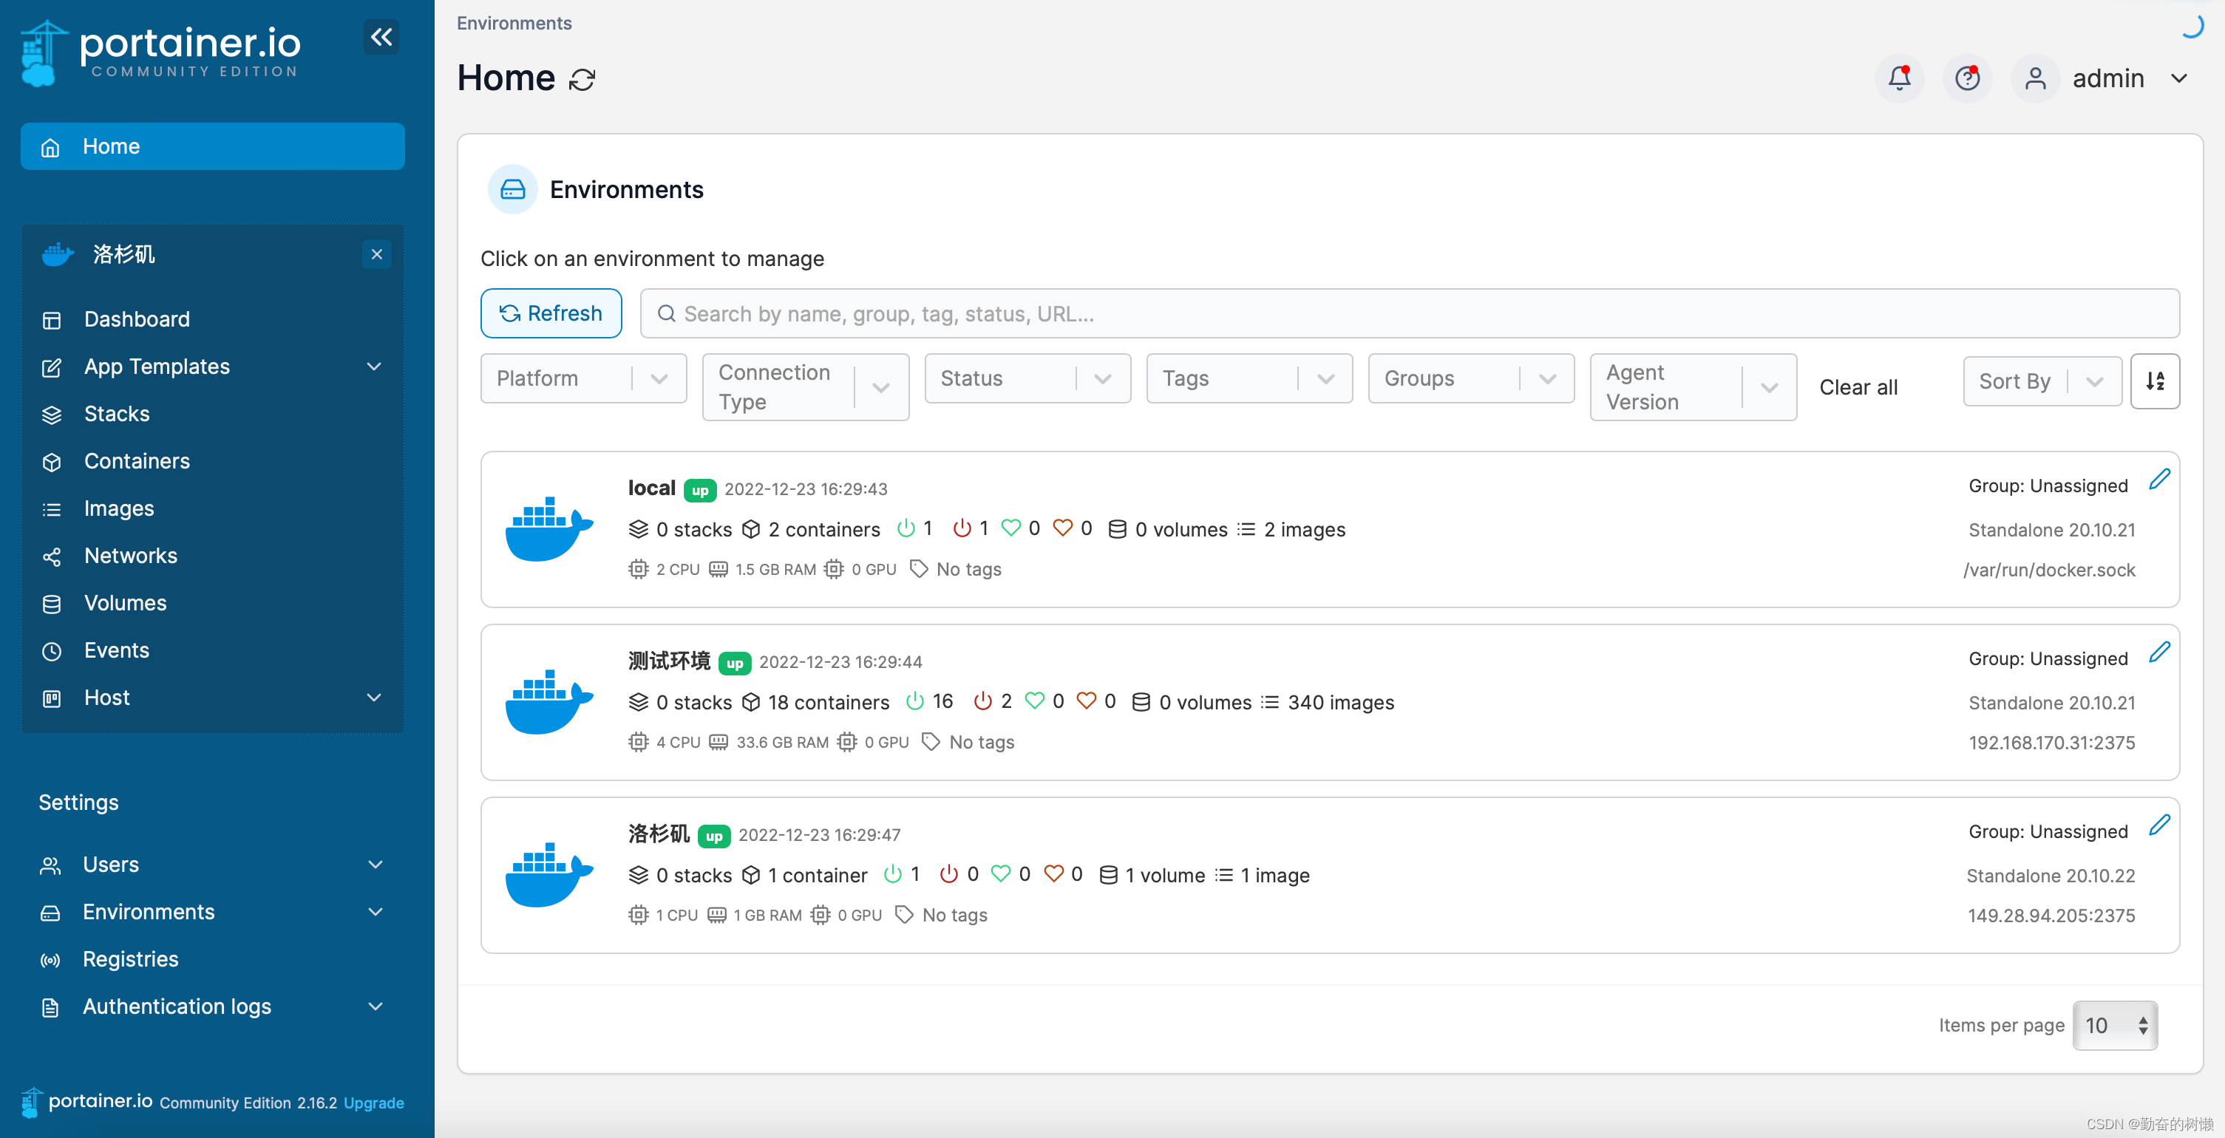Open notifications via the bell icon

click(1898, 78)
